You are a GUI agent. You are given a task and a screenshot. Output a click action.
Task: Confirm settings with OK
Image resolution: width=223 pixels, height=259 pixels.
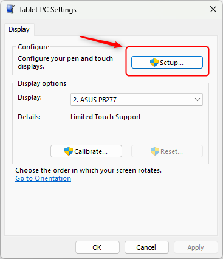tap(97, 247)
